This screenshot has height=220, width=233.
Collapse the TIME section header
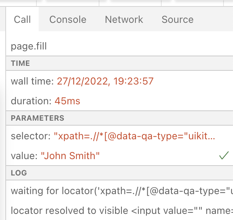[x=120, y=63]
